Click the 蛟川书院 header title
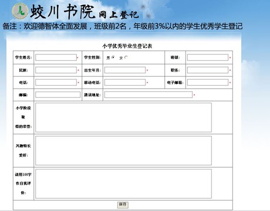Viewport: 270px width, 211px height. pos(63,12)
